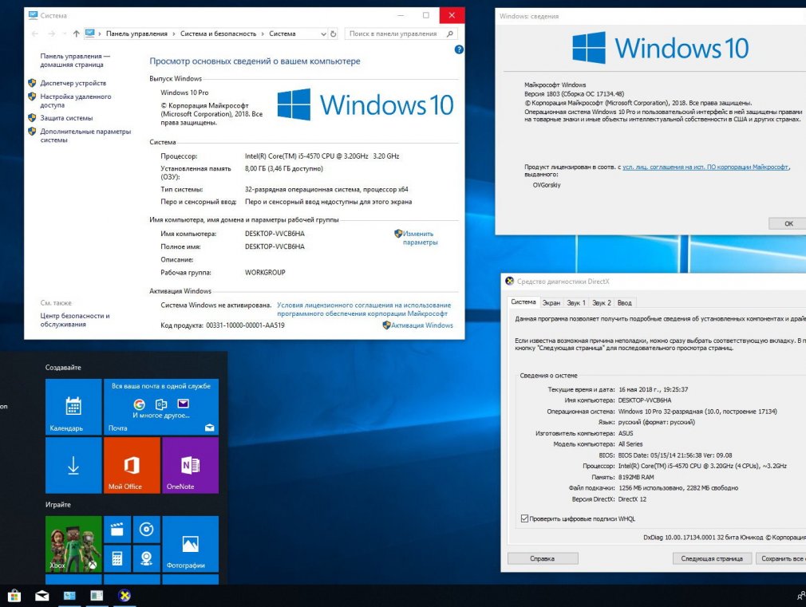Click the up arrow navigation button
Viewport: 806px width, 607px height.
tap(76, 34)
